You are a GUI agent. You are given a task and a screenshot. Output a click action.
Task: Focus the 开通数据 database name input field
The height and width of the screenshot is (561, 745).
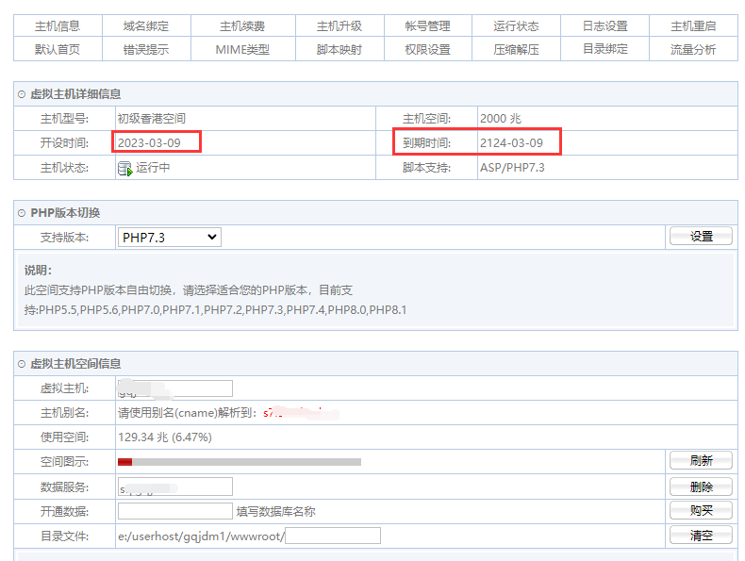[x=175, y=511]
